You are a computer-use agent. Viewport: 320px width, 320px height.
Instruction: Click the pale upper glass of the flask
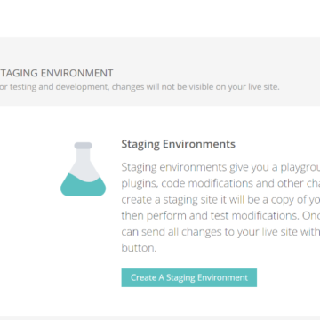[83, 167]
